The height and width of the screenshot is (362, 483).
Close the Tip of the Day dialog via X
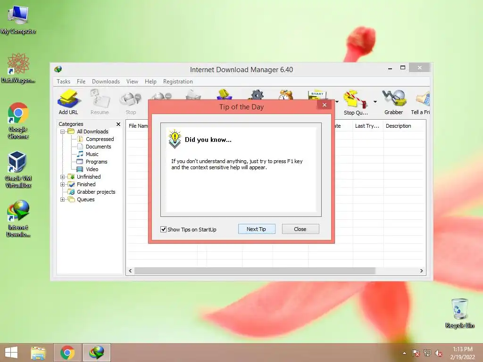pos(325,105)
